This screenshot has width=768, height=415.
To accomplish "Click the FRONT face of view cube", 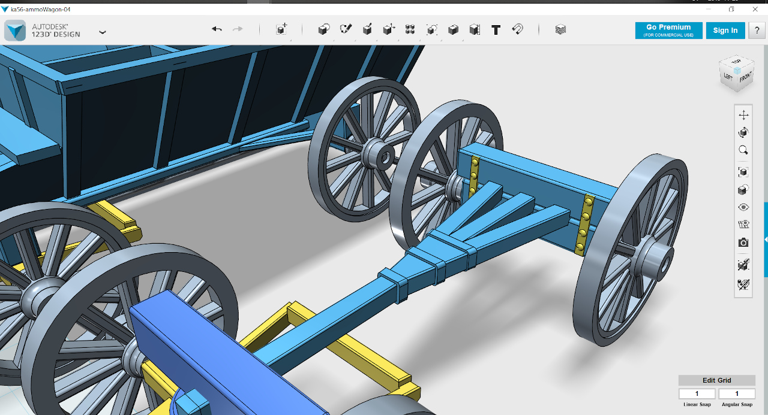I will point(745,78).
